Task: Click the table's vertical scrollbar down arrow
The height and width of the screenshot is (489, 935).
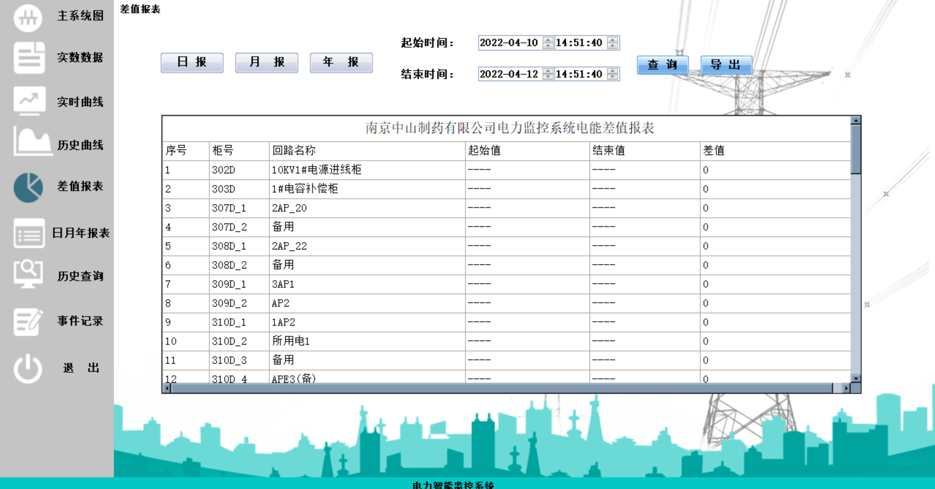Action: [855, 378]
